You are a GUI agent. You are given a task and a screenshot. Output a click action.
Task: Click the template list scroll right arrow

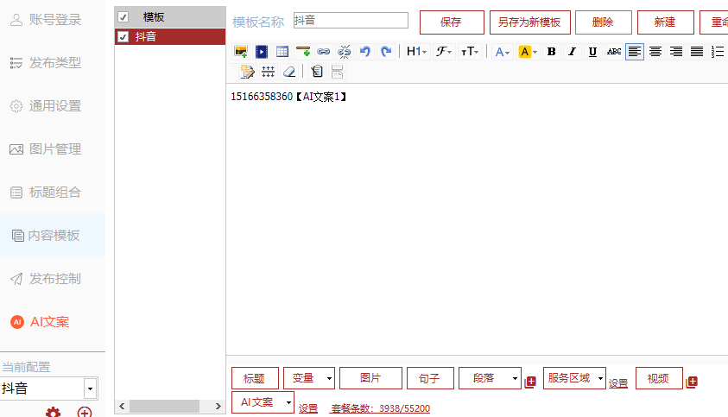click(x=218, y=407)
